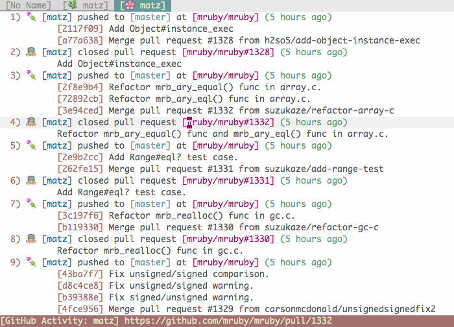Open commit [3c197f6]
This screenshot has height=327, width=454.
pyautogui.click(x=80, y=216)
